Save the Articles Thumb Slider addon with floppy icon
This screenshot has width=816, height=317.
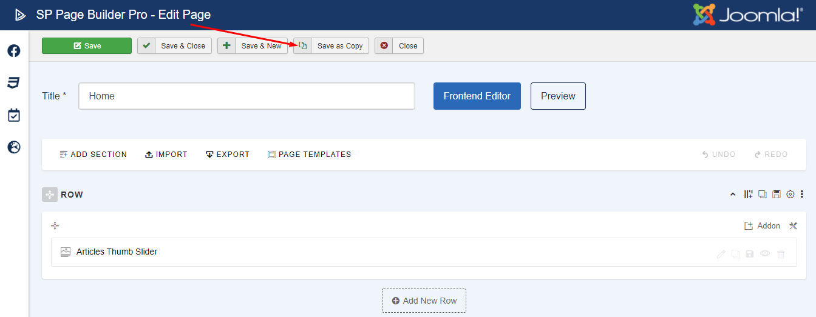pyautogui.click(x=750, y=254)
